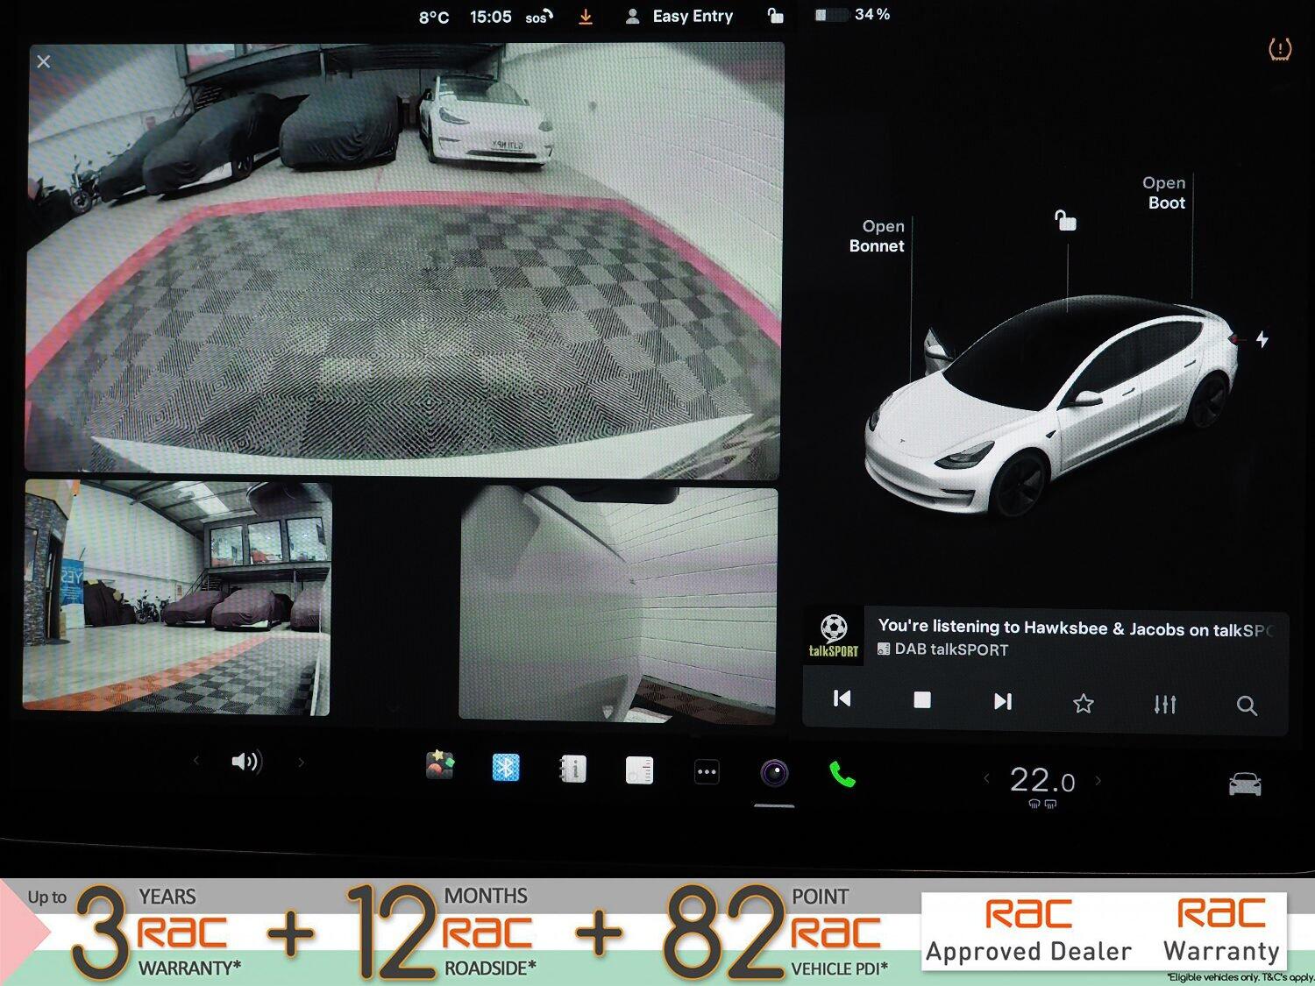
Task: Raise the cabin temperature with the right arrow
Action: point(1098,779)
